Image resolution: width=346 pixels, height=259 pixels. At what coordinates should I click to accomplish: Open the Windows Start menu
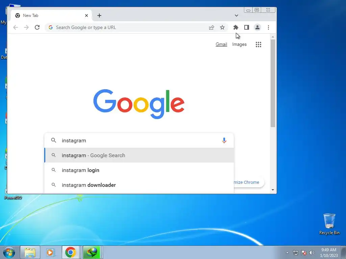point(9,252)
